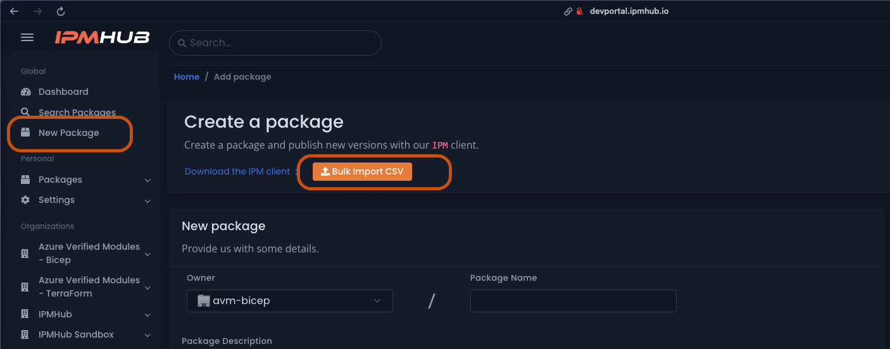This screenshot has height=349, width=890.
Task: Expand the Packages sidebar section
Action: (147, 180)
